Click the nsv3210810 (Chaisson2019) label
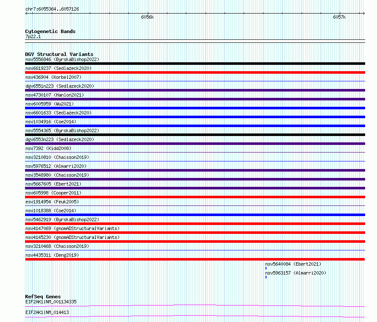 57,157
